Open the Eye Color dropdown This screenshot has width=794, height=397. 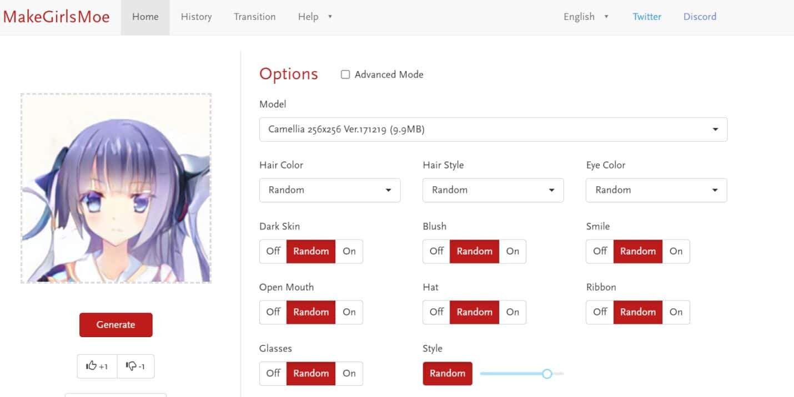pyautogui.click(x=656, y=190)
